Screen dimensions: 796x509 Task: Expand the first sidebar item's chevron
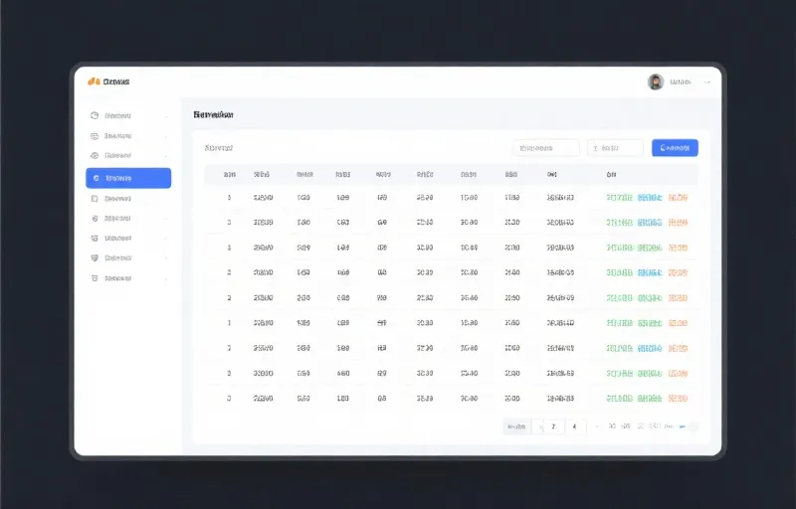click(x=166, y=116)
